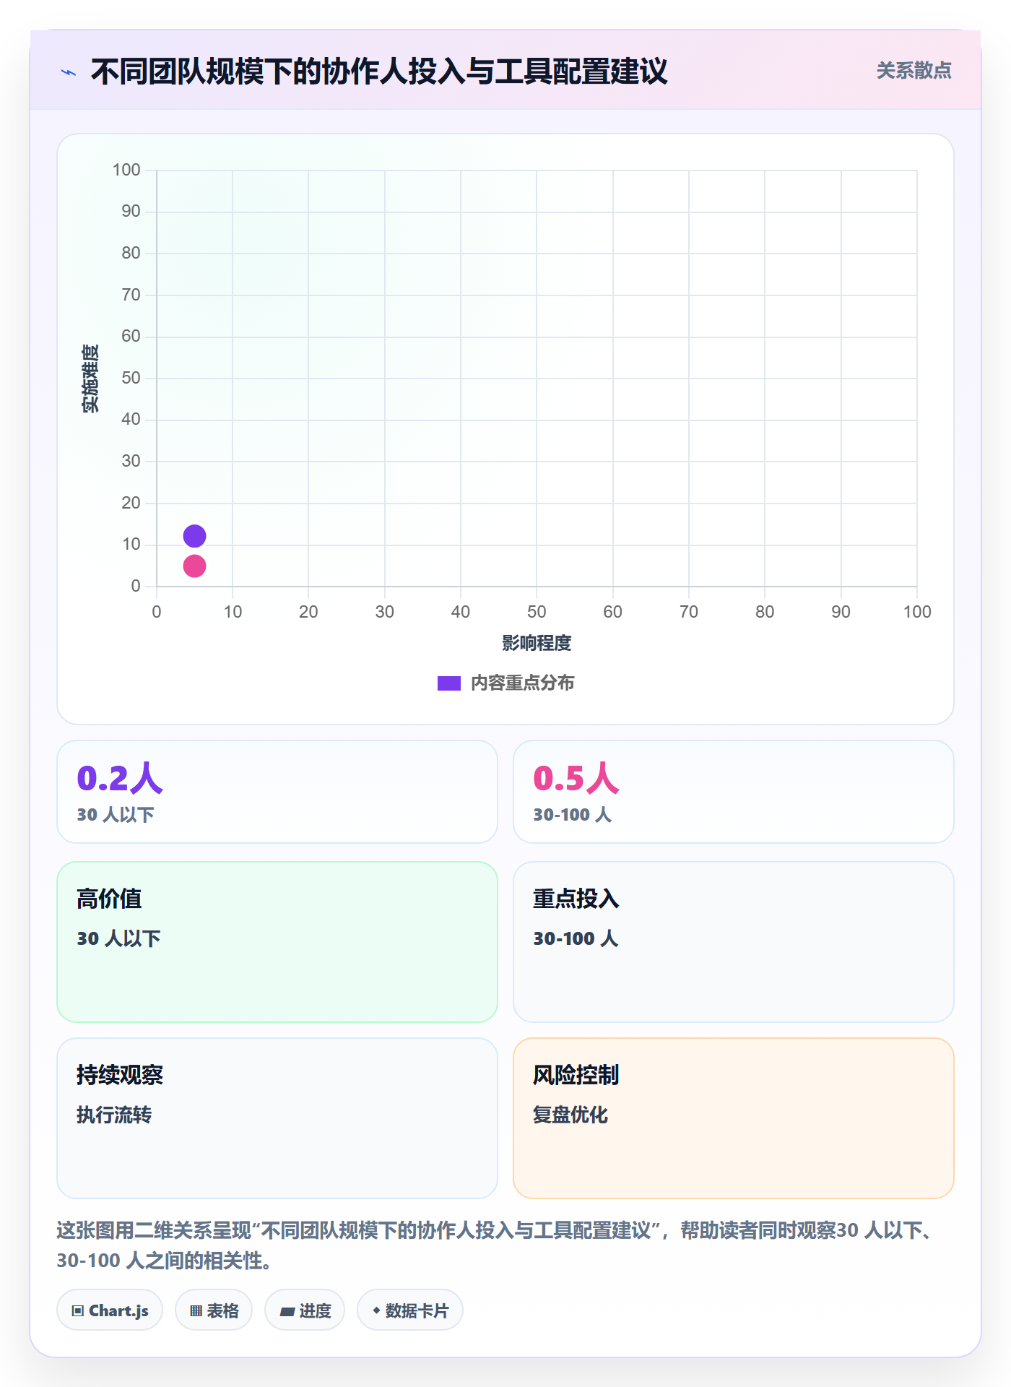The width and height of the screenshot is (1011, 1387).
Task: Click the title 不同团队规模下的协作人投入与工具配置建议
Action: [x=379, y=72]
